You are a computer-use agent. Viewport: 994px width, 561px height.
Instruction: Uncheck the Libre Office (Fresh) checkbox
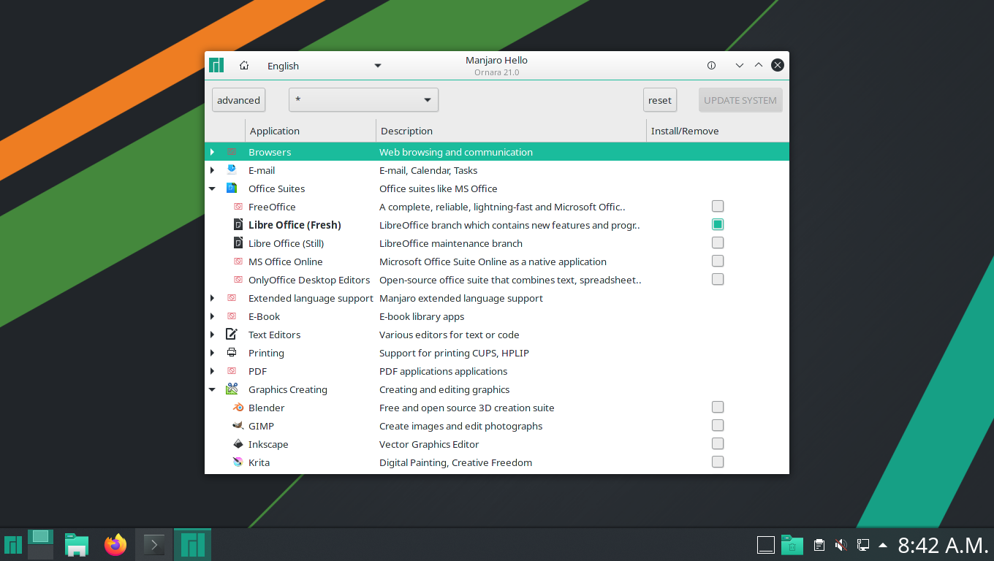(718, 225)
